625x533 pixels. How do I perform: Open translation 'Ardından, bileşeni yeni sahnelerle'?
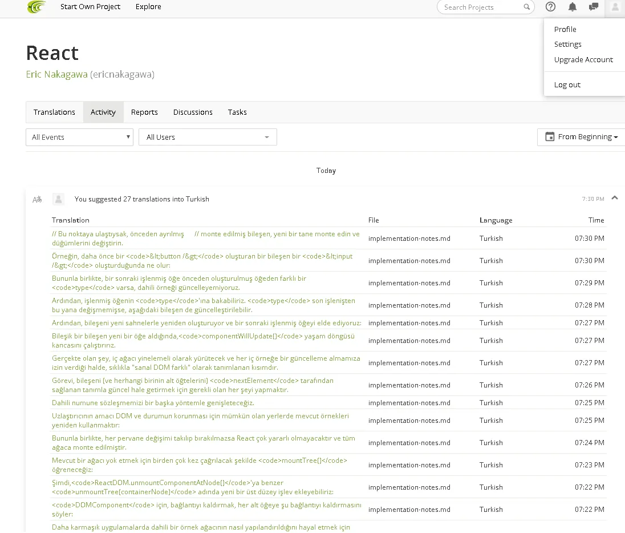206,323
